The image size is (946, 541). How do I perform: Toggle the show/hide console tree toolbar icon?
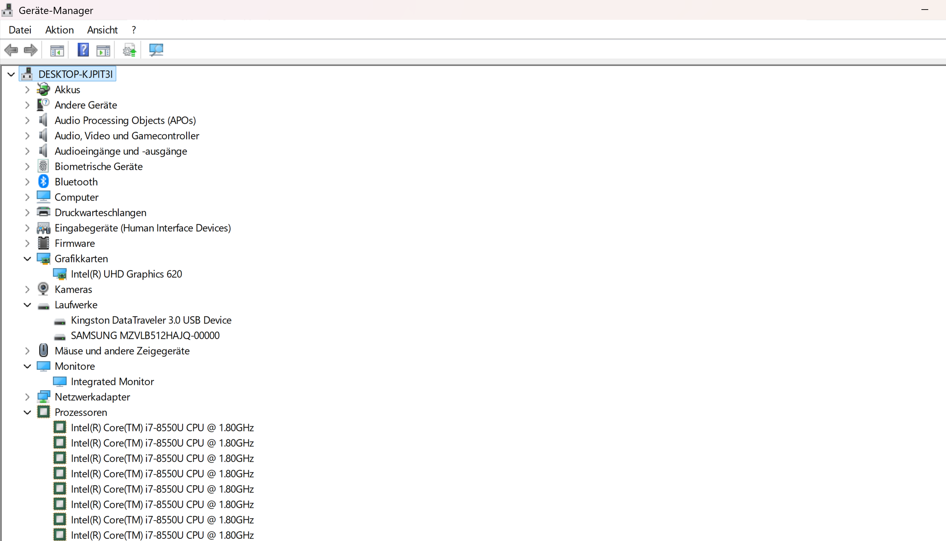tap(57, 50)
